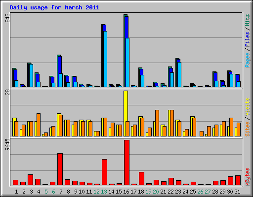Click the day 31 red KBytes bar
The height and width of the screenshot is (197, 253).
(x=238, y=180)
